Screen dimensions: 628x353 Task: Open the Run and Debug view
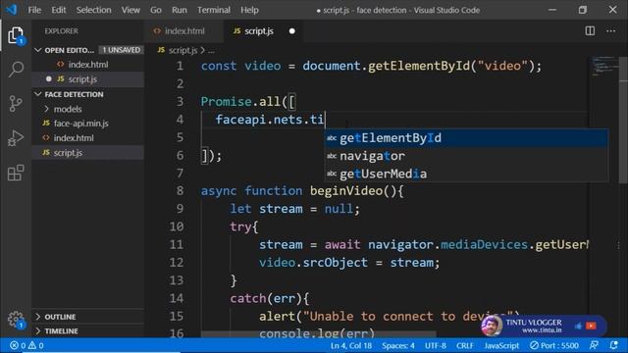tap(16, 138)
